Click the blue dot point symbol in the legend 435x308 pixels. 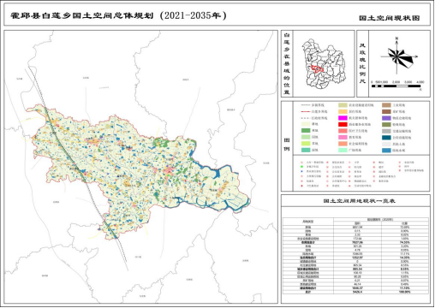[301, 172]
